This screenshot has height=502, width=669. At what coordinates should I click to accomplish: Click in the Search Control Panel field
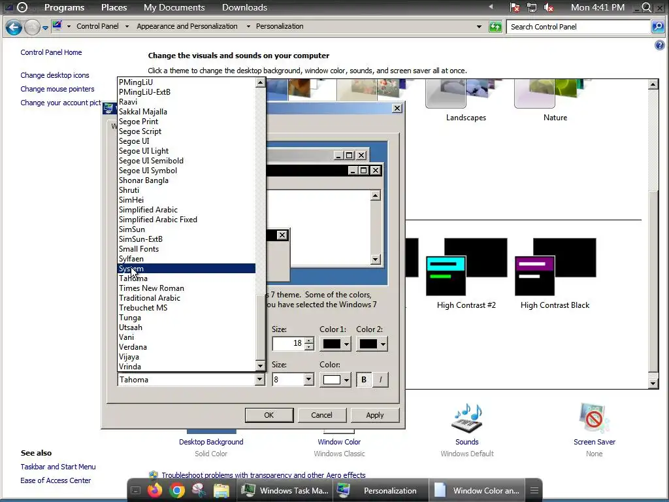pyautogui.click(x=578, y=27)
